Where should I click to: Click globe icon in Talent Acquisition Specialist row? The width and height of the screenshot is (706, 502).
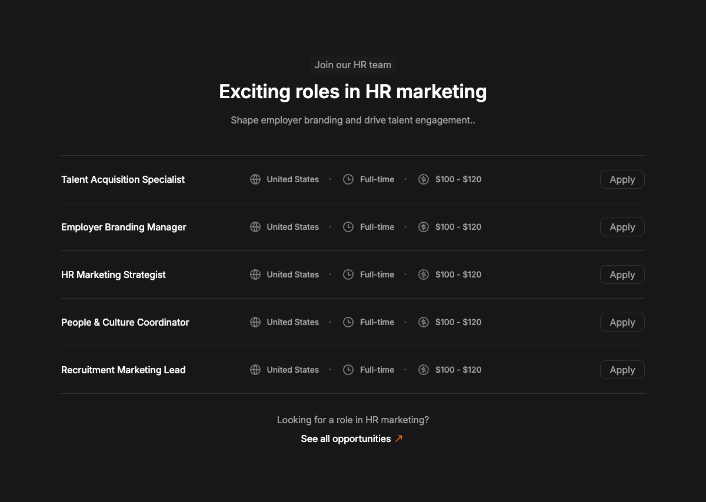click(255, 179)
